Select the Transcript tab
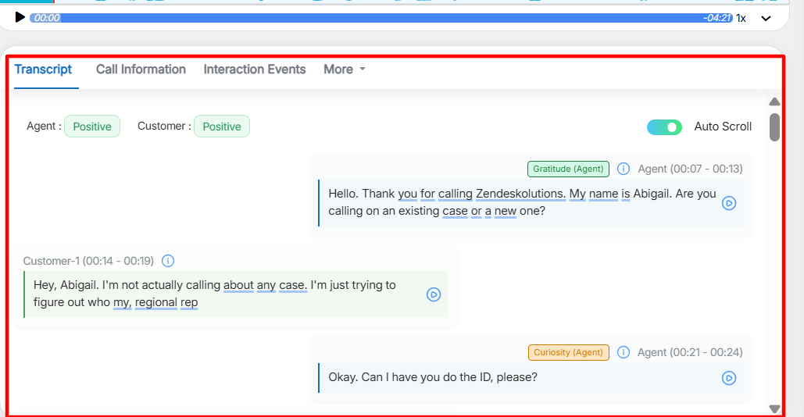This screenshot has width=804, height=417. click(x=43, y=69)
